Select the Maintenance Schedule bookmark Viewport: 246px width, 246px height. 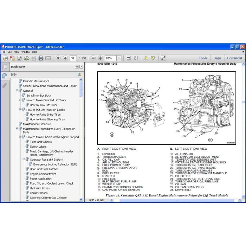click(37, 124)
